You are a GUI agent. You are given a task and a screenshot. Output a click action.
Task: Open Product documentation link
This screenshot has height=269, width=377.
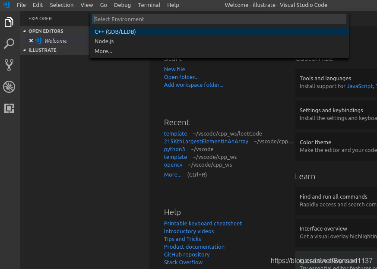point(194,247)
